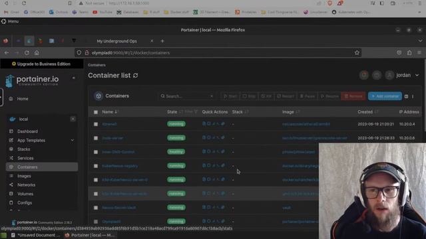Check the KubeNexus-registry container row
426x239 pixels.
pos(96,166)
